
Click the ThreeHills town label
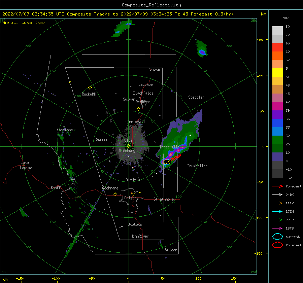click(169, 147)
